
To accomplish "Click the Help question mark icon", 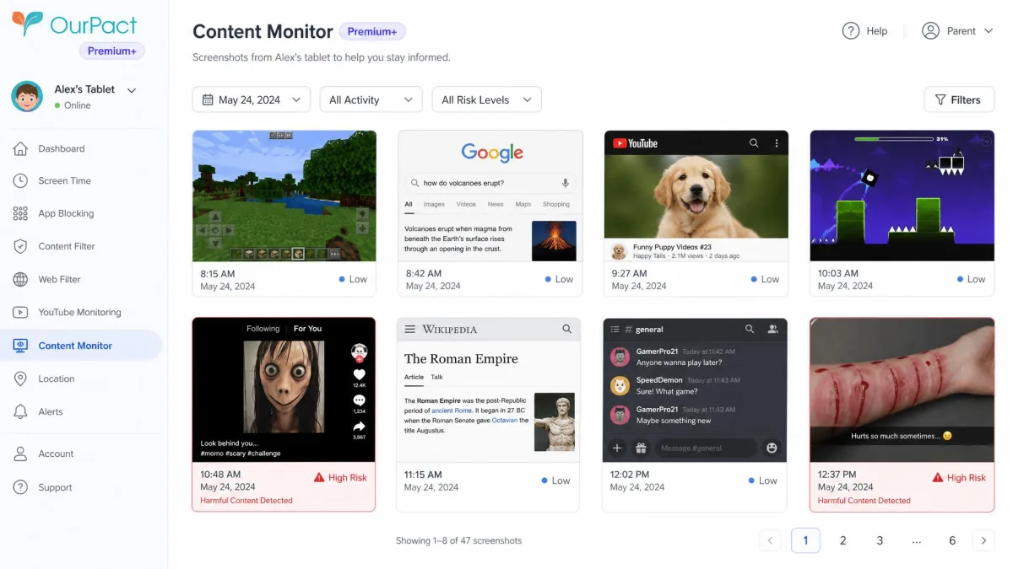I will pyautogui.click(x=851, y=30).
